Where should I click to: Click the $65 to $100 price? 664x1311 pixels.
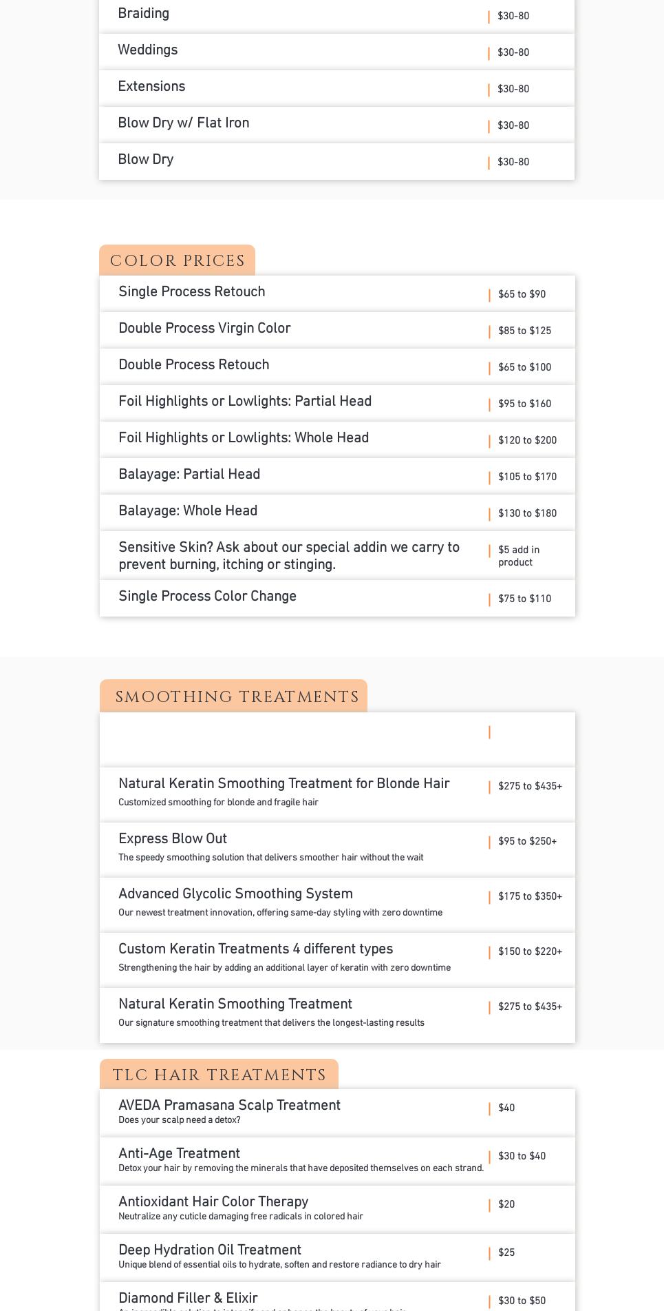pyautogui.click(x=524, y=368)
